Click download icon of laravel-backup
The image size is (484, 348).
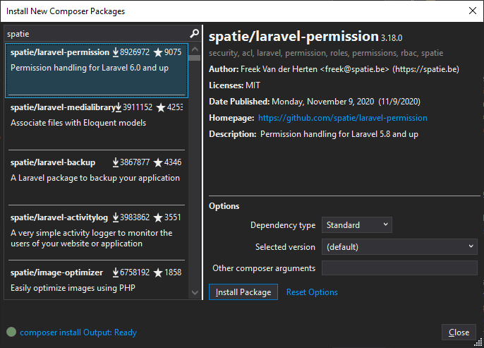[x=116, y=162]
